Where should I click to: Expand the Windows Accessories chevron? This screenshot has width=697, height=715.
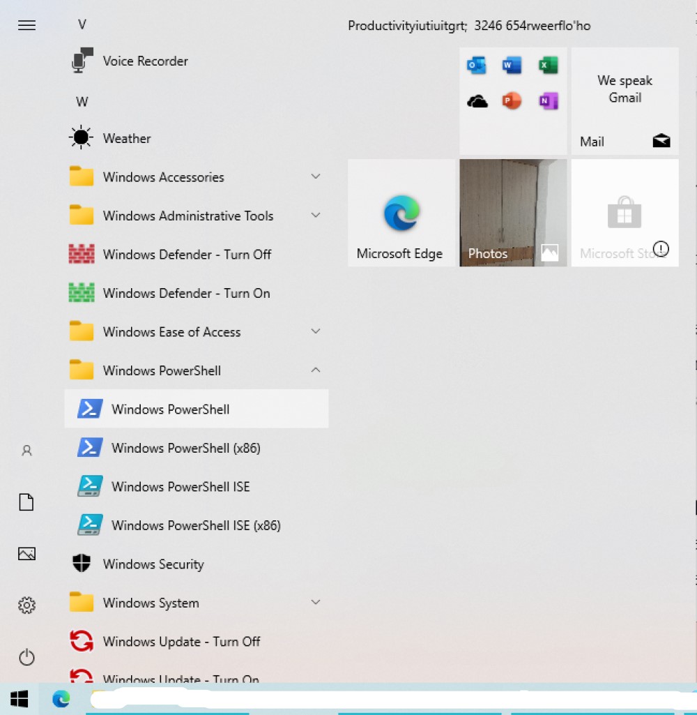click(315, 176)
